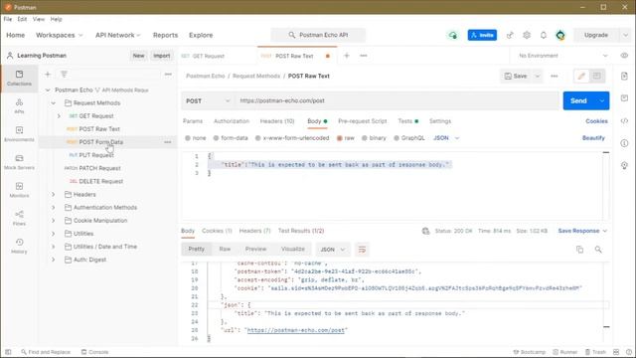Switch to the Pre-request Script tab
This screenshot has width=636, height=358.
(362, 121)
